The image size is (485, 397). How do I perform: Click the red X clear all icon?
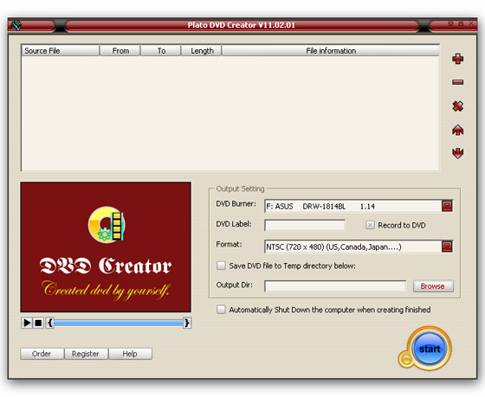[457, 106]
